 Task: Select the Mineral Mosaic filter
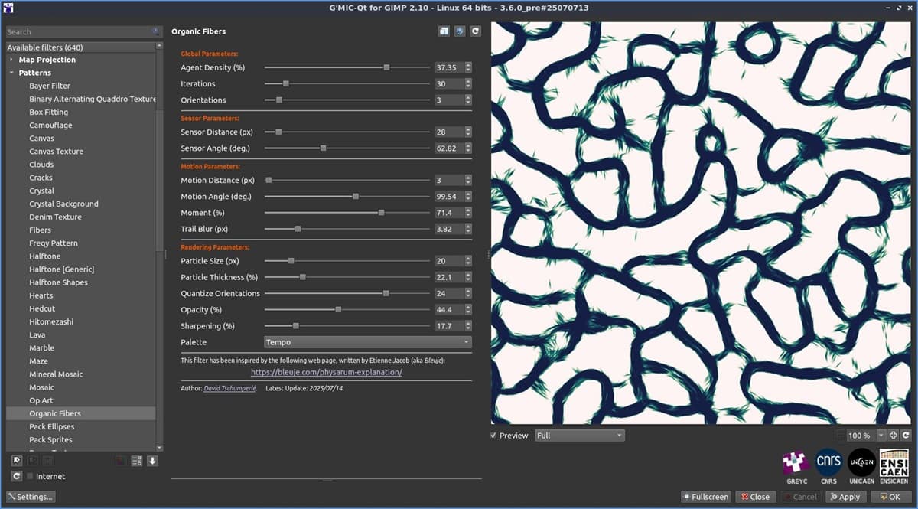pos(56,374)
